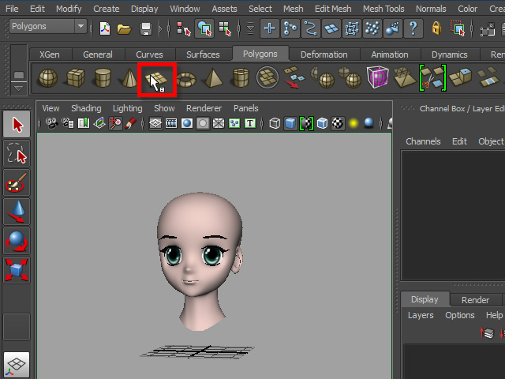
Task: Click the help question mark icon
Action: point(413,28)
